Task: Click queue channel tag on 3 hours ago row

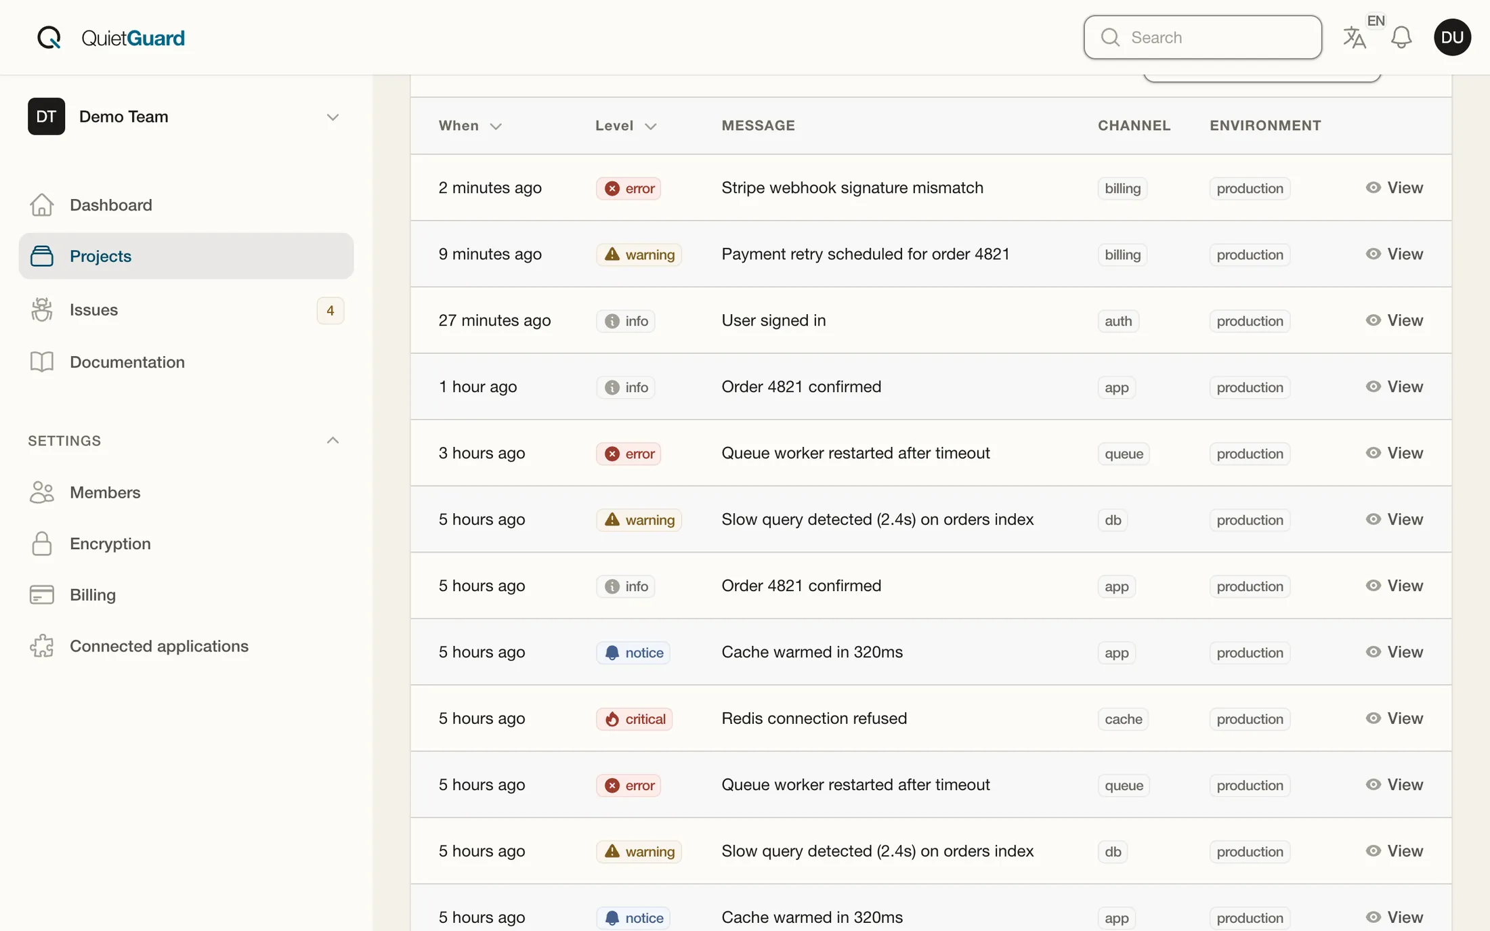Action: 1124,454
